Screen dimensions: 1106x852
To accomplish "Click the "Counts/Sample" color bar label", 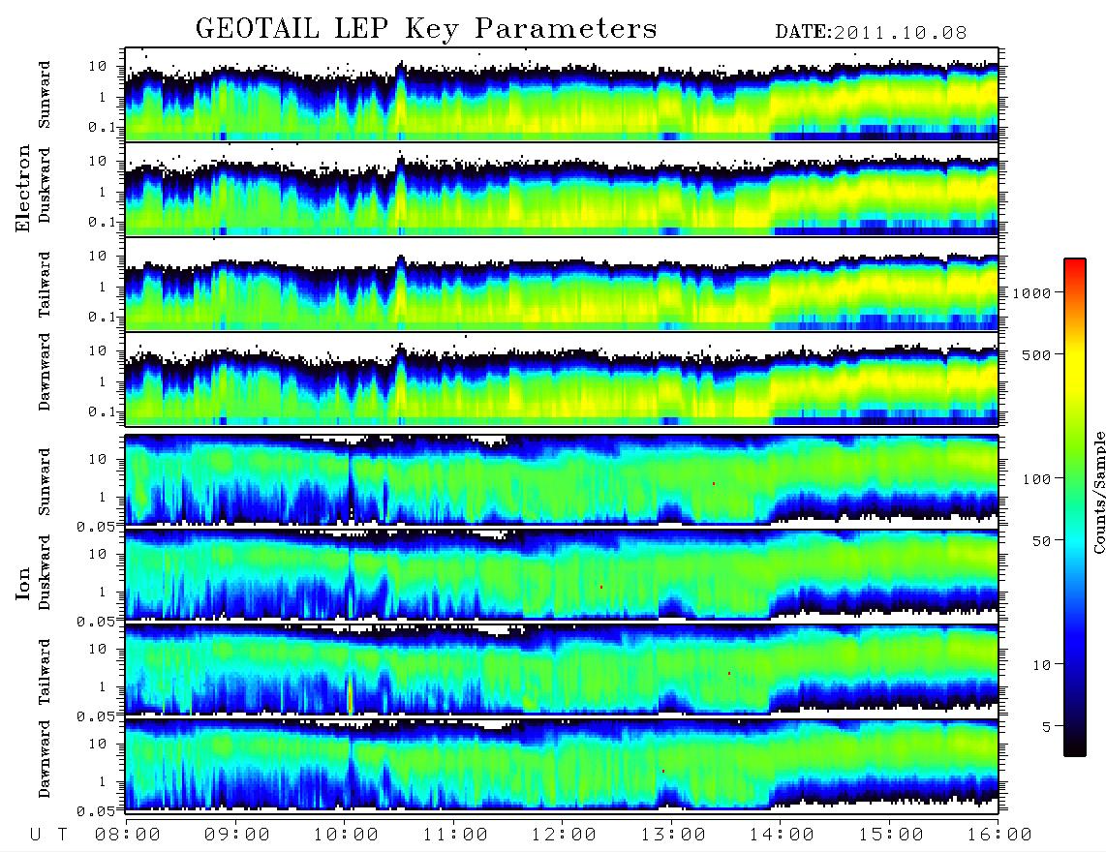I will (1098, 492).
